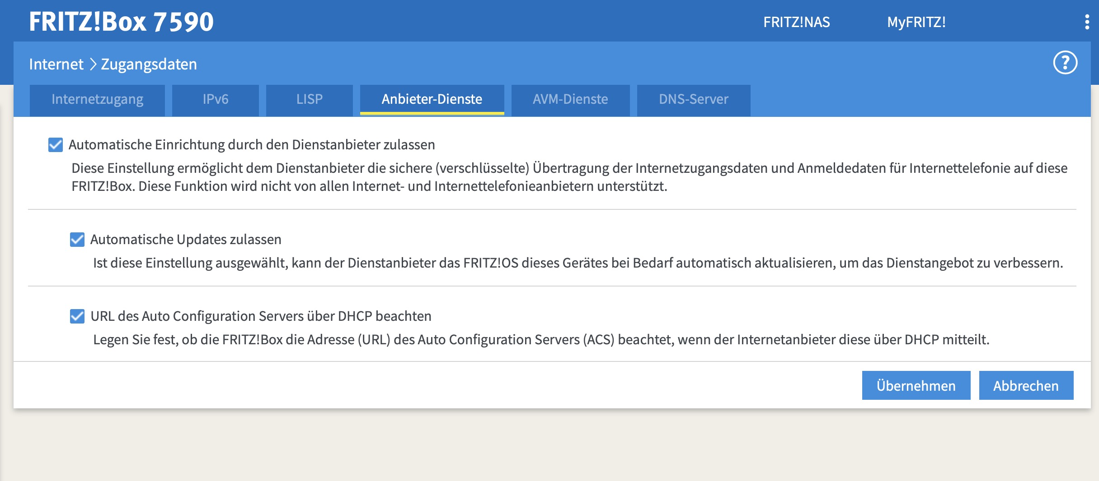The width and height of the screenshot is (1099, 481).
Task: Toggle the Automatische Updates zulassen checkbox
Action: (x=77, y=240)
